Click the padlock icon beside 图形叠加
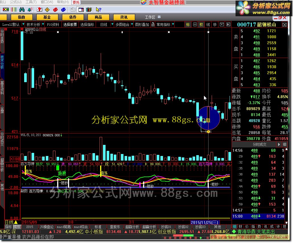 point(153,25)
